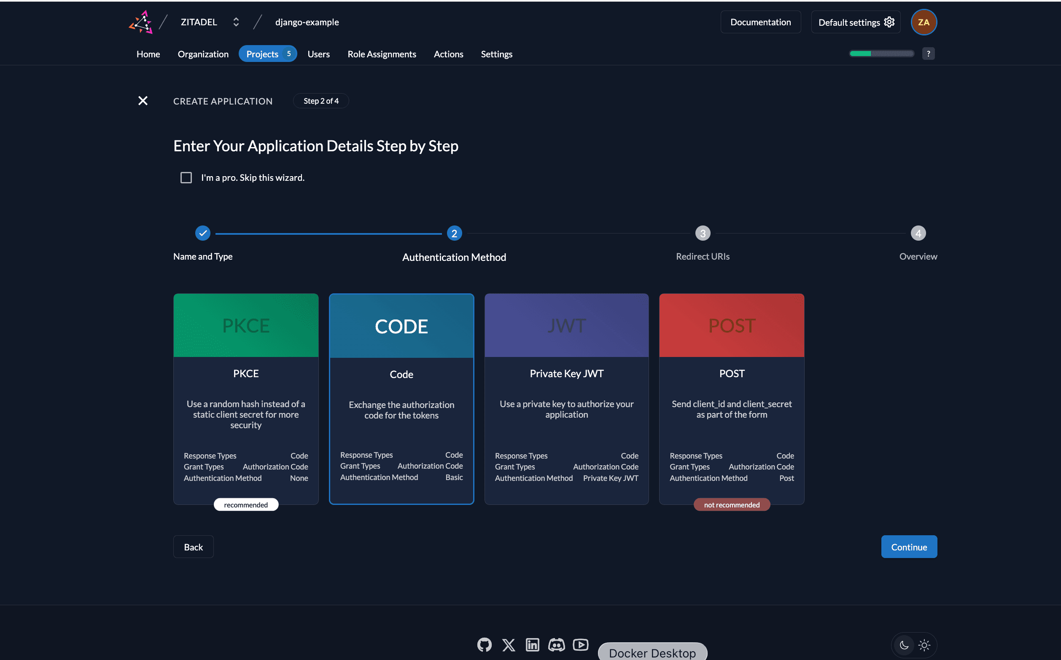The height and width of the screenshot is (660, 1061).
Task: Click the X (Twitter) footer icon
Action: [x=508, y=645]
